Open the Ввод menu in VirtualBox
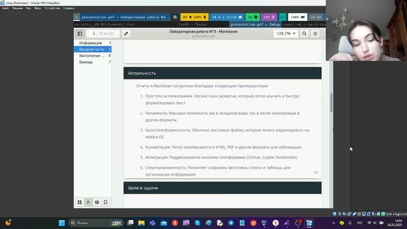The image size is (407, 229). tap(38, 8)
